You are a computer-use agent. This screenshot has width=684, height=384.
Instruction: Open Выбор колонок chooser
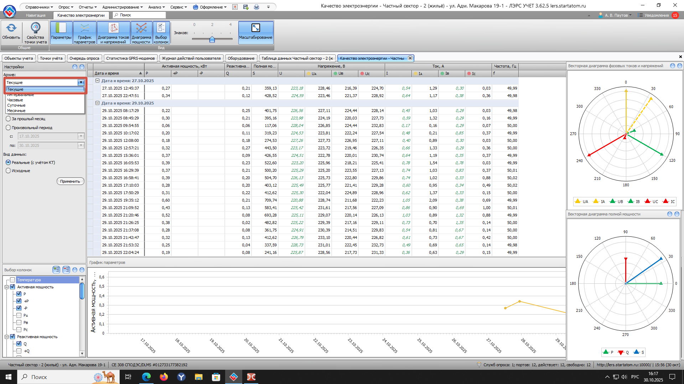point(161,32)
